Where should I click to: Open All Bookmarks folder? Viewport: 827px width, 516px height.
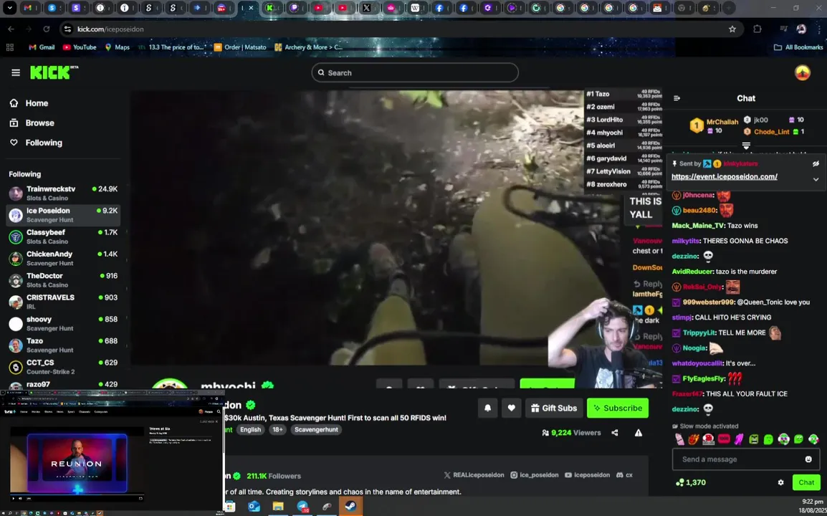[x=798, y=47]
